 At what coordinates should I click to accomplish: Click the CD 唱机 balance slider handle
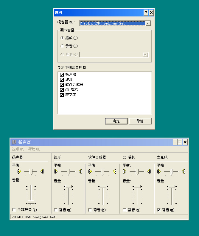coord(137,171)
